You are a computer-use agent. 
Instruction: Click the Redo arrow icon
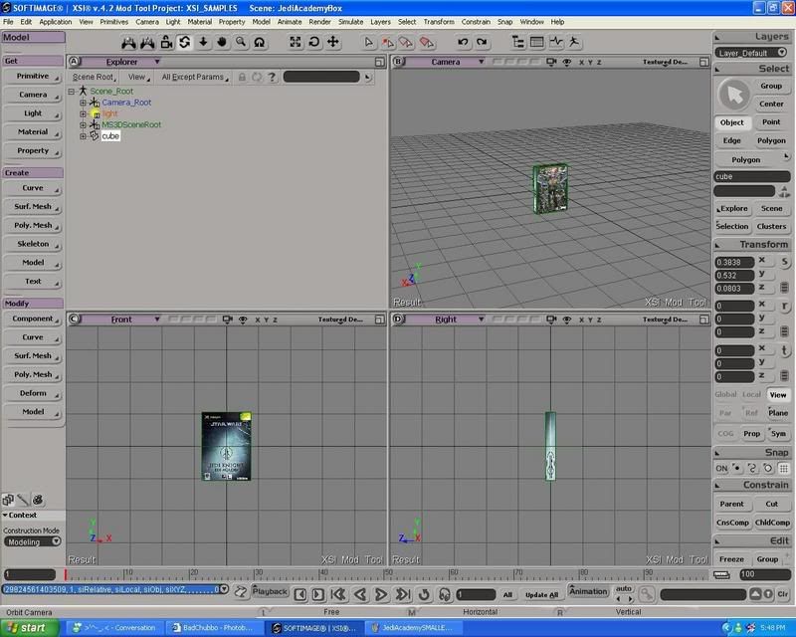pyautogui.click(x=482, y=42)
